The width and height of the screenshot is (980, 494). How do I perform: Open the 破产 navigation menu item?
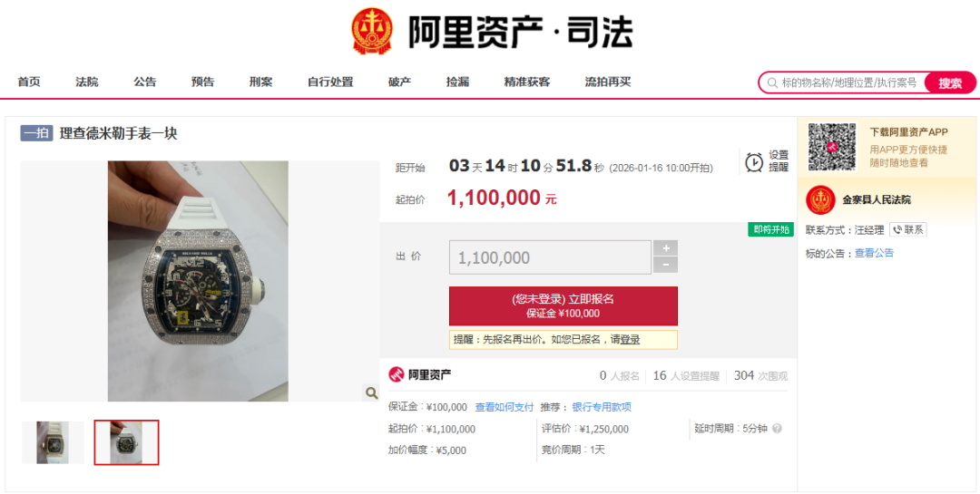399,82
